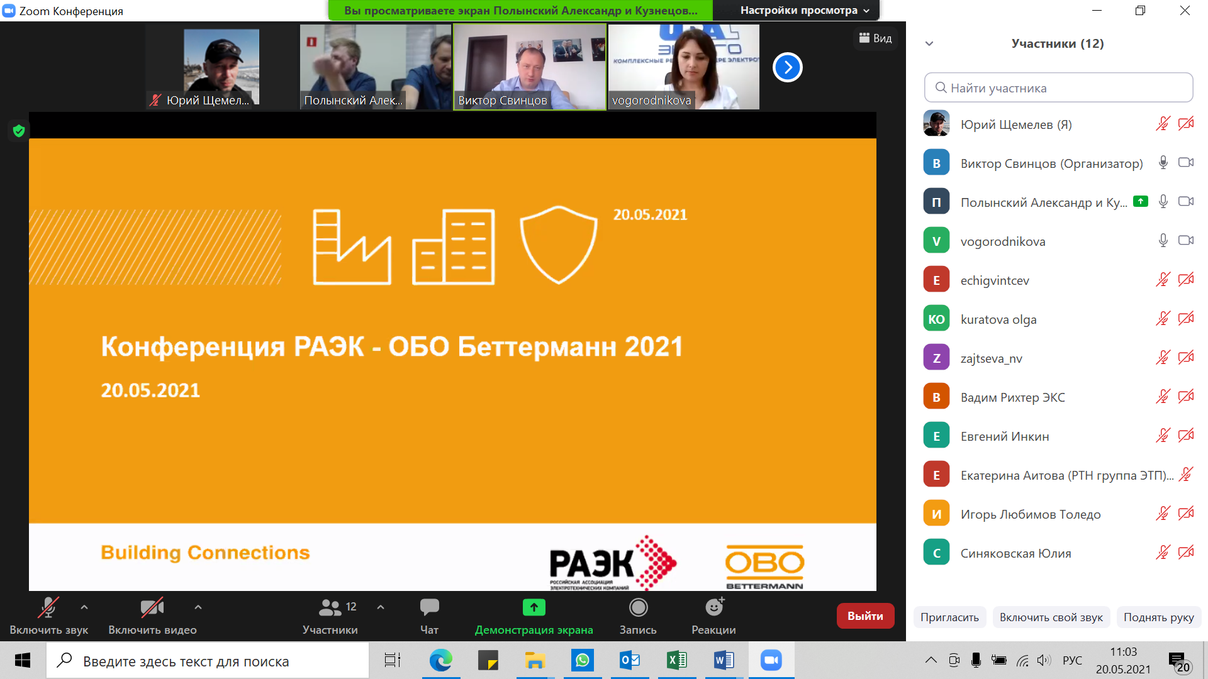
Task: Click the green Демонстрация экрана share icon
Action: tap(534, 607)
